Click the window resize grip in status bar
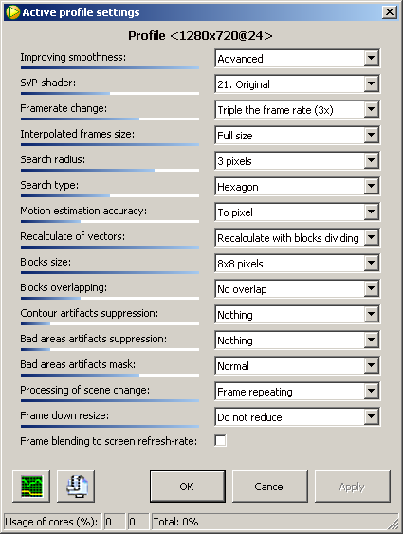The image size is (403, 534). click(x=394, y=524)
